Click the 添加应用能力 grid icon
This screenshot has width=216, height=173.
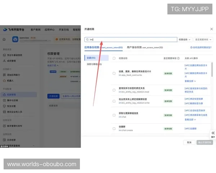pos(4,75)
